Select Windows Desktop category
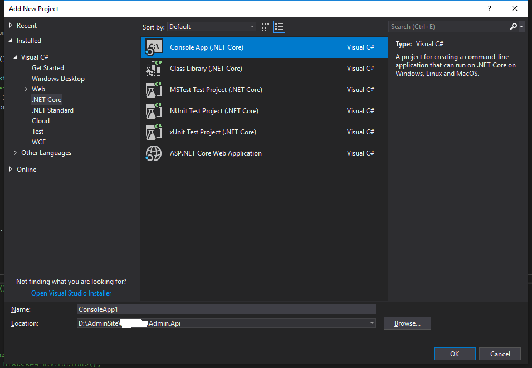Viewport: 532px width, 368px height. 58,79
